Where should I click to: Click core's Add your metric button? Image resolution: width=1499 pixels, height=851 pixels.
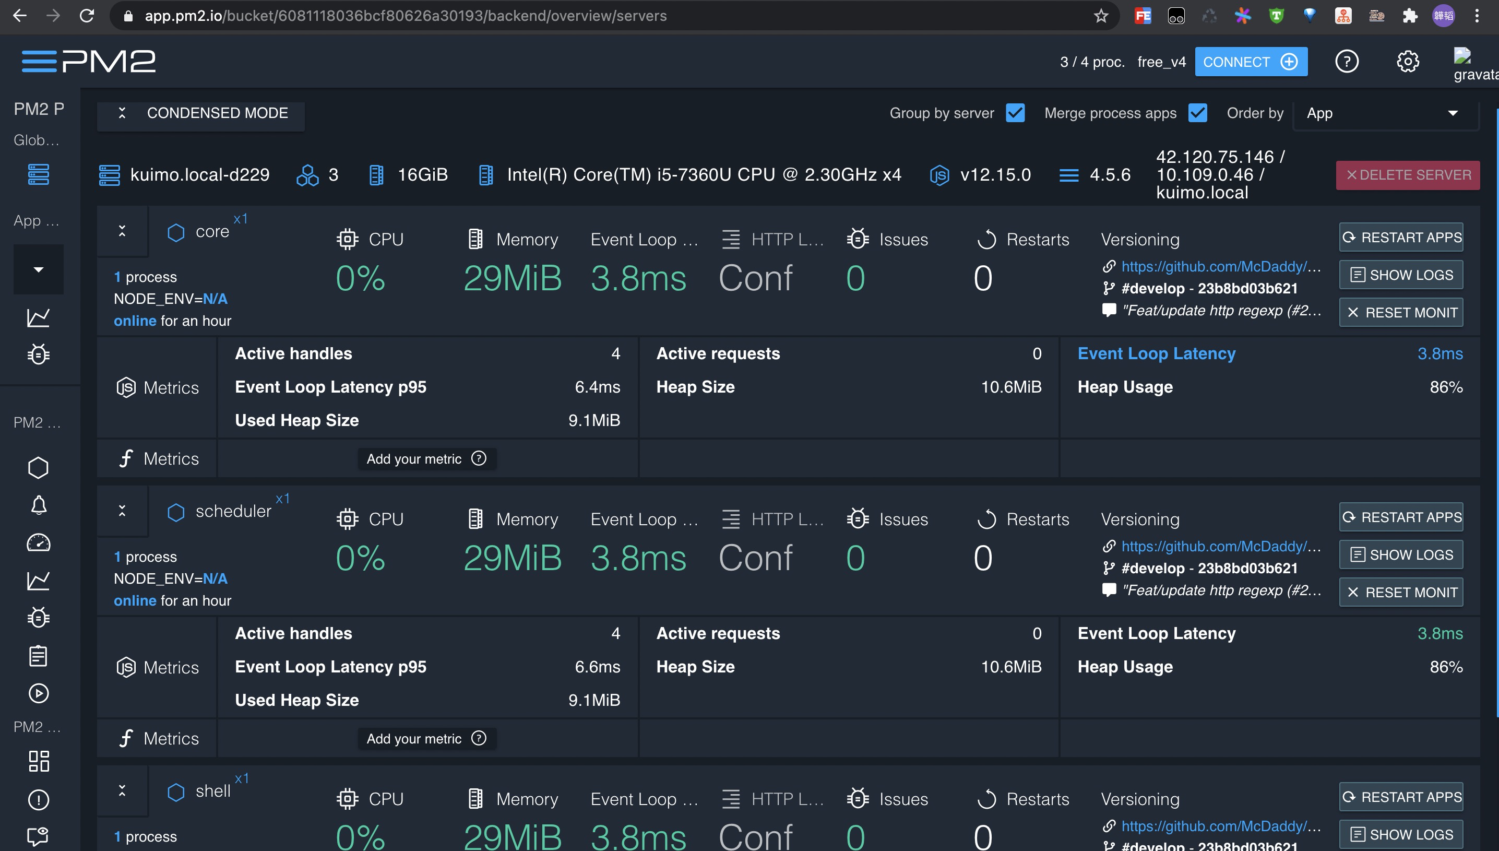(x=427, y=459)
